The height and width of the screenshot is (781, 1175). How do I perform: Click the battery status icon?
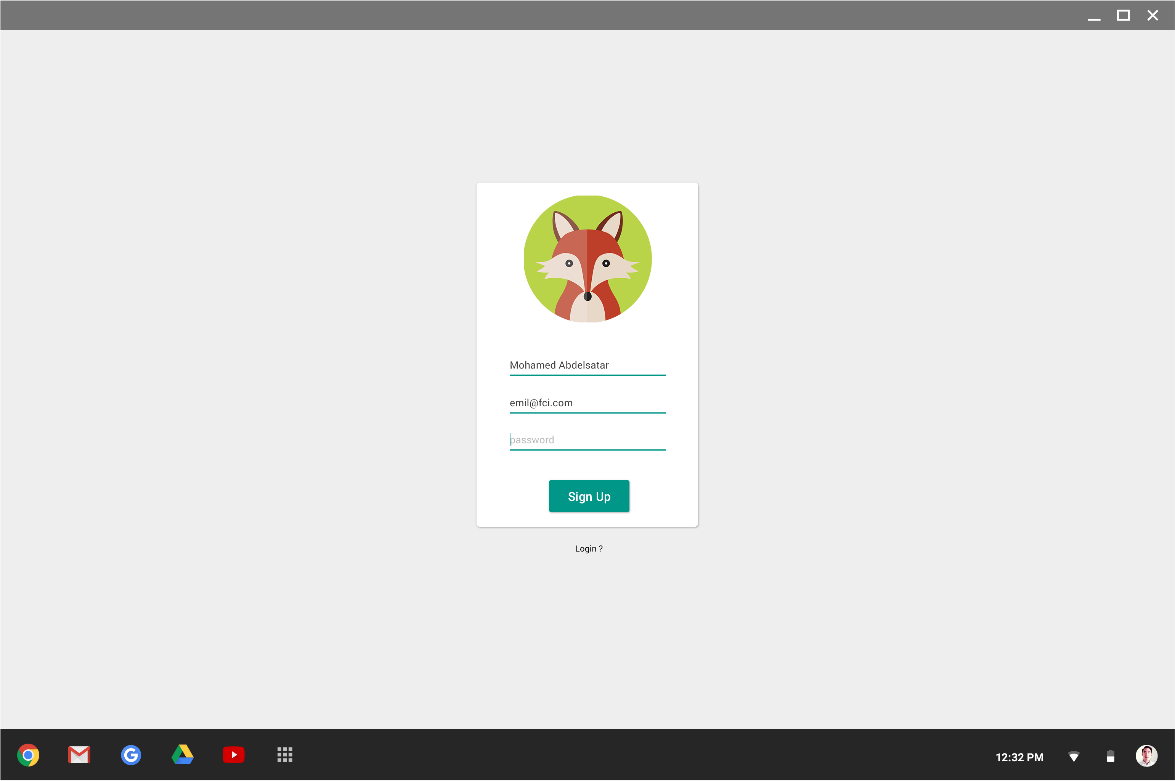(x=1110, y=757)
